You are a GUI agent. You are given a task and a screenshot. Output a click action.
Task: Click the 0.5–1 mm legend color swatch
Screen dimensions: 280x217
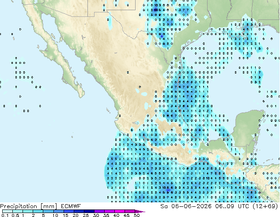coord(18,211)
